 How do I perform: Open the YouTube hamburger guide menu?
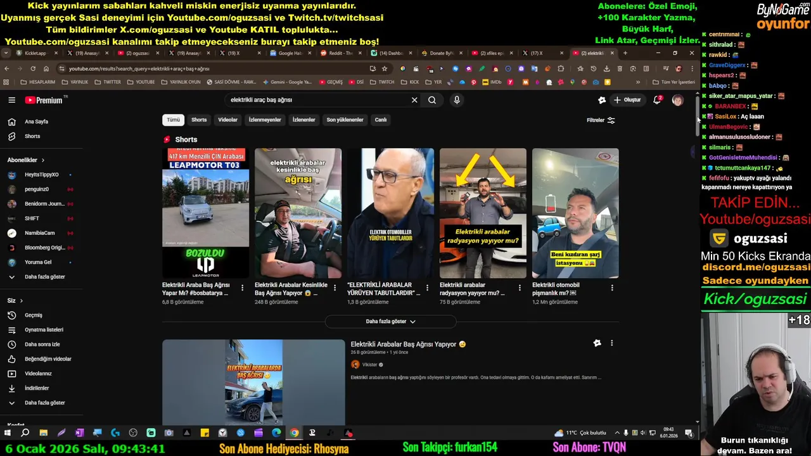click(11, 100)
